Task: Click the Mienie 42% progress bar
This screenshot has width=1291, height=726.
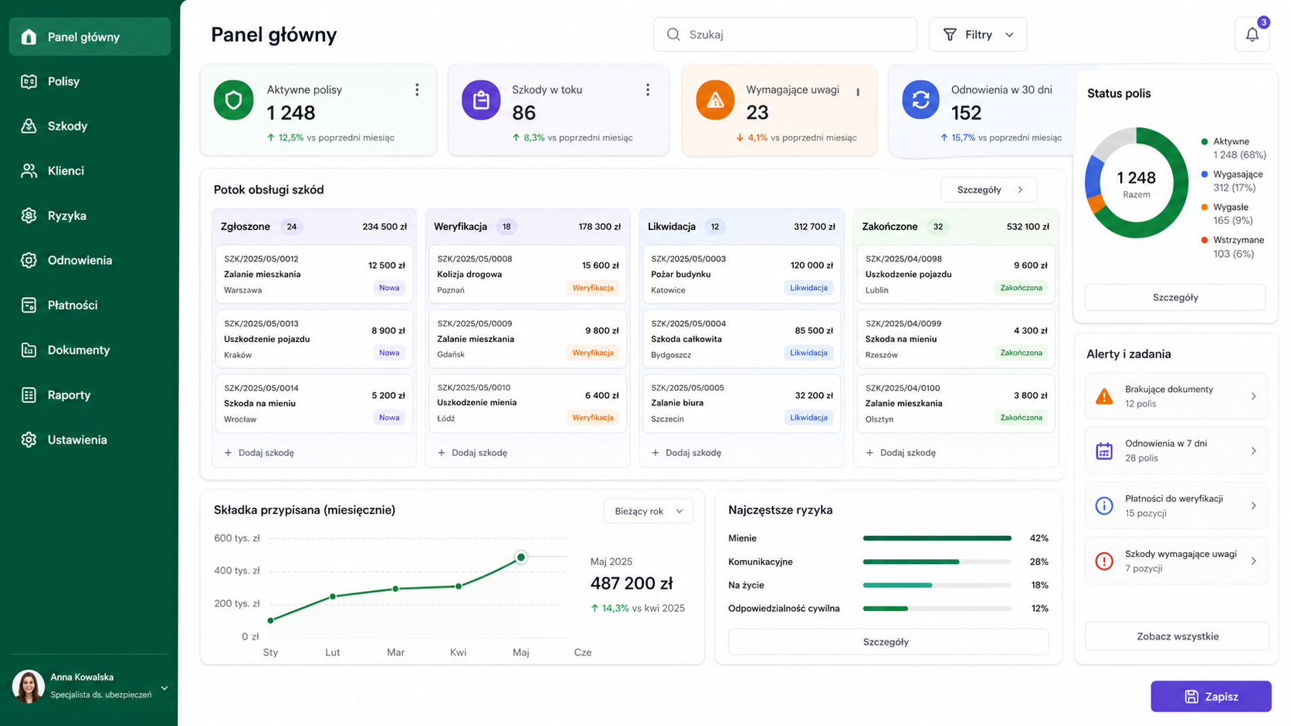Action: pyautogui.click(x=937, y=539)
